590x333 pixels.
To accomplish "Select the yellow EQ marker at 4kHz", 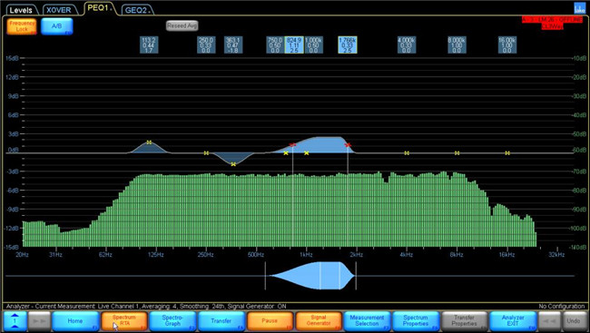I will tap(407, 153).
